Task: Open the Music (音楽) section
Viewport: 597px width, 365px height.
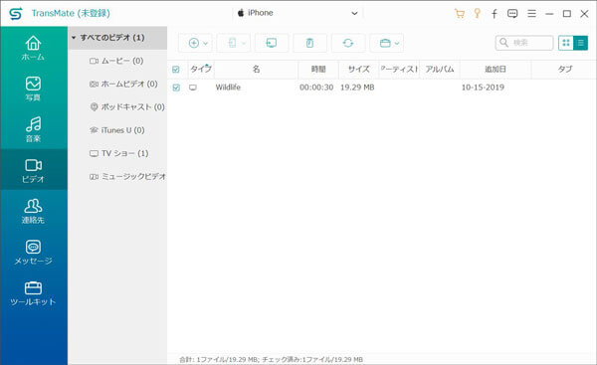Action: point(34,129)
